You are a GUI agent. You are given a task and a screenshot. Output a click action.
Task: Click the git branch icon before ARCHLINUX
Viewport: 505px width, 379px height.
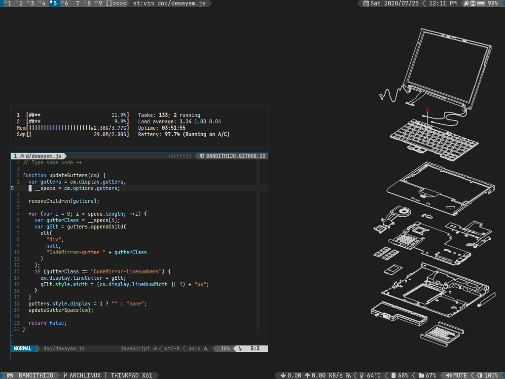click(x=65, y=376)
